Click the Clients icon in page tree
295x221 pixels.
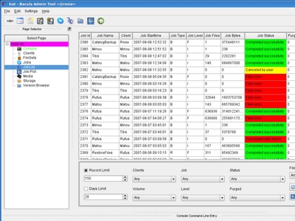(x=19, y=53)
